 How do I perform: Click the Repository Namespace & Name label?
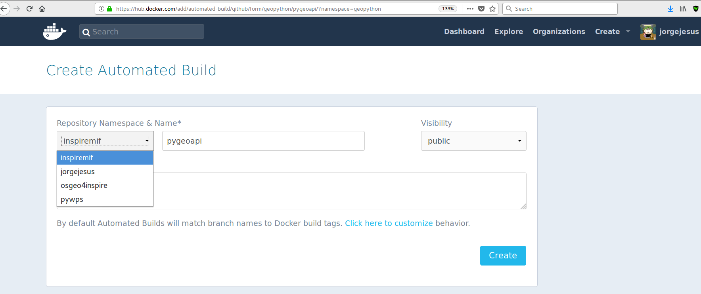point(119,123)
